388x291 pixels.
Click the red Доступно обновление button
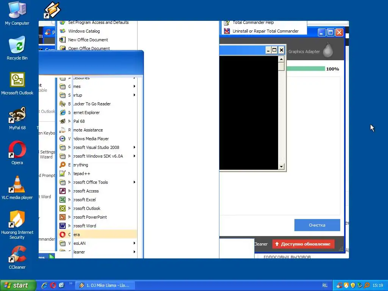[304, 244]
